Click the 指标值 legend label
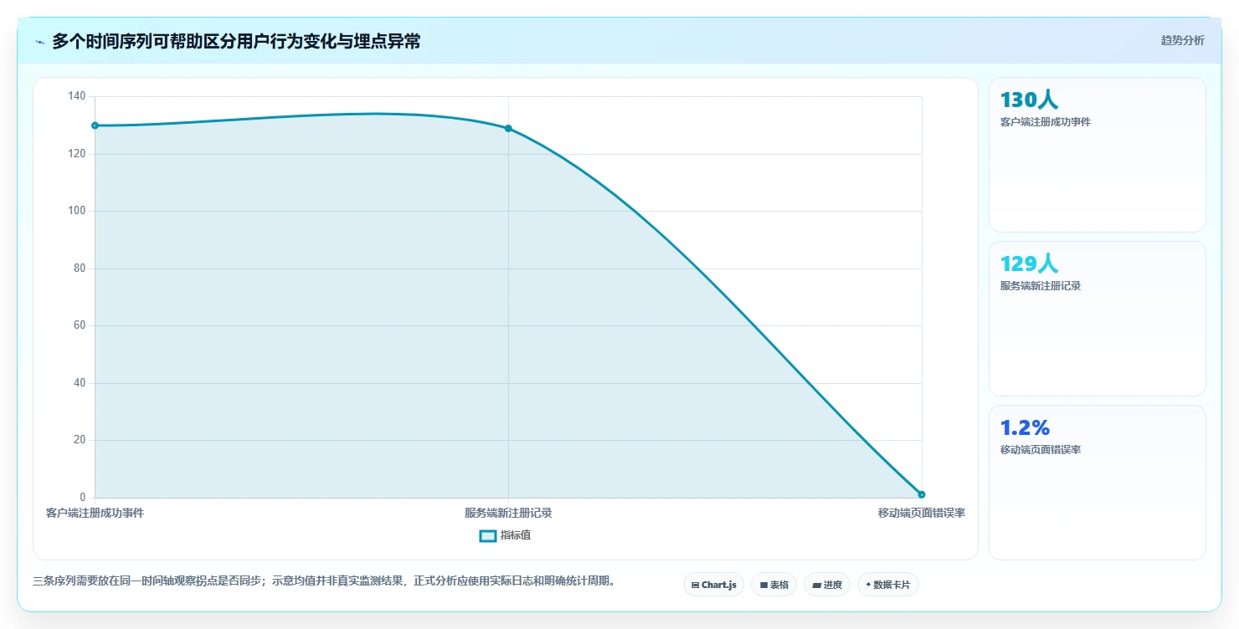 click(x=516, y=535)
